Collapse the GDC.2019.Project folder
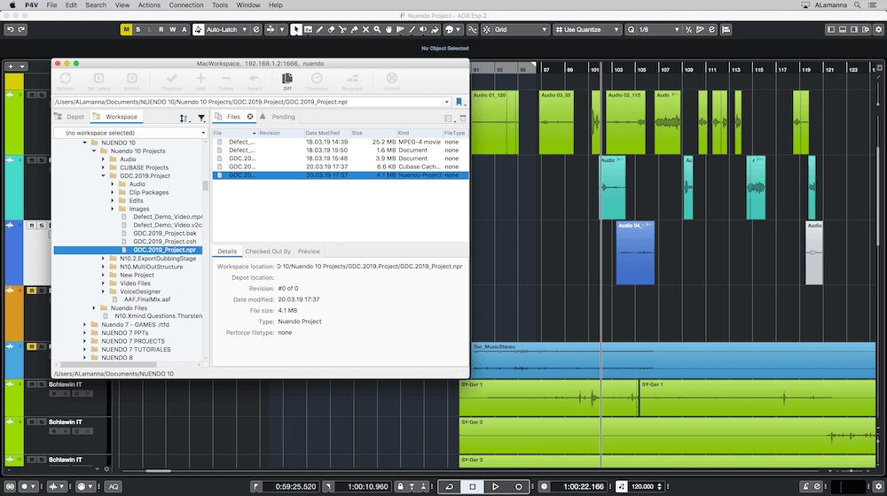887x496 pixels. (104, 175)
